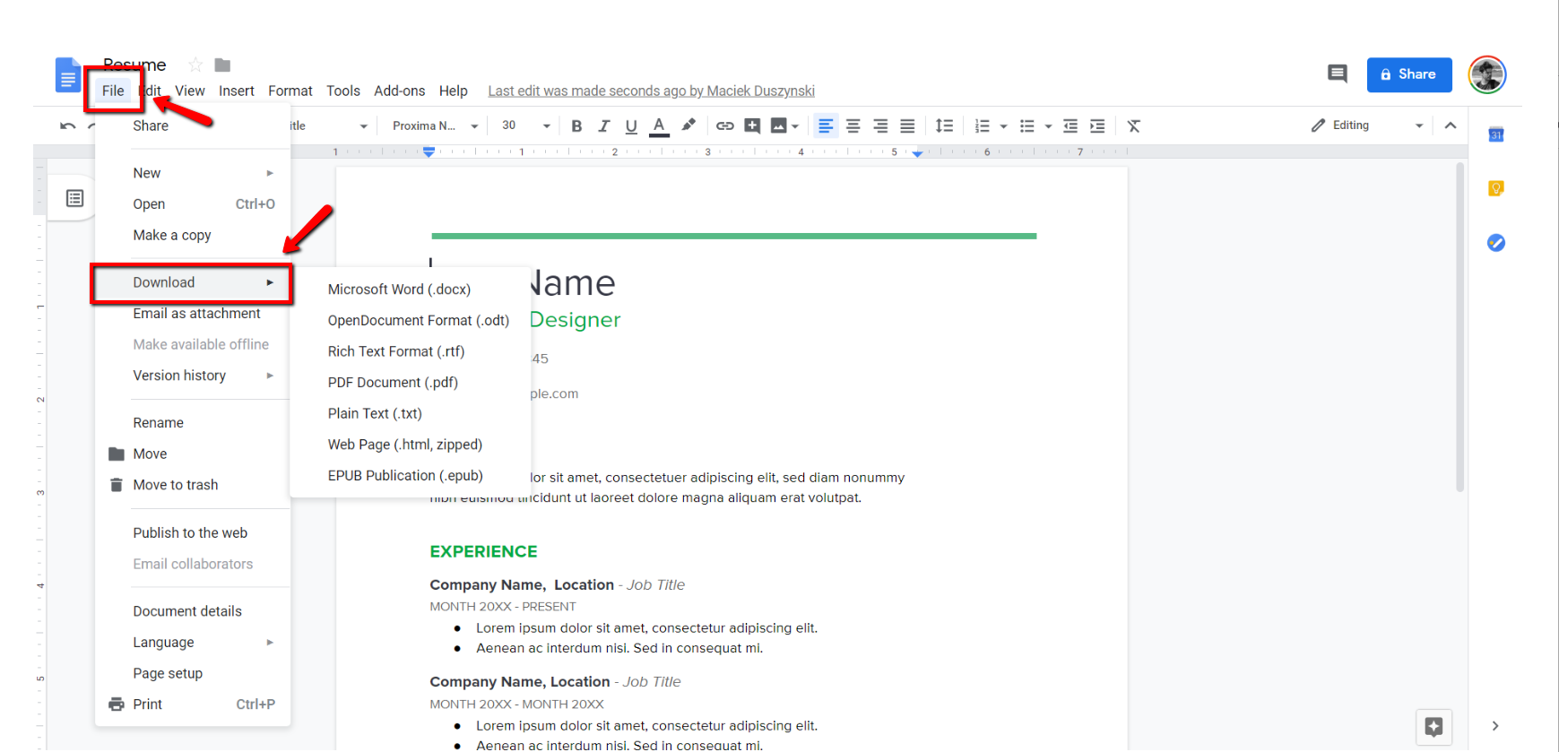Choose Make a copy in File menu
Screen dimensions: 1559x752
pyautogui.click(x=193, y=236)
